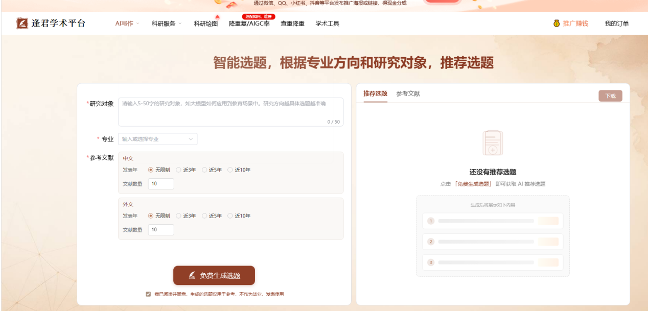Screen dimensions: 648x311
Task: Click the 下载 button
Action: (611, 96)
